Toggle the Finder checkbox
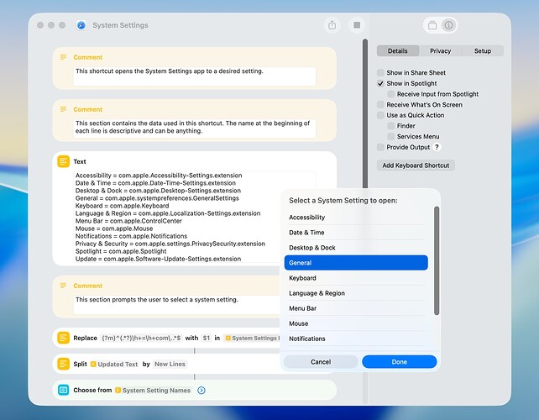Viewport: 539px width, 420px height. [x=391, y=126]
